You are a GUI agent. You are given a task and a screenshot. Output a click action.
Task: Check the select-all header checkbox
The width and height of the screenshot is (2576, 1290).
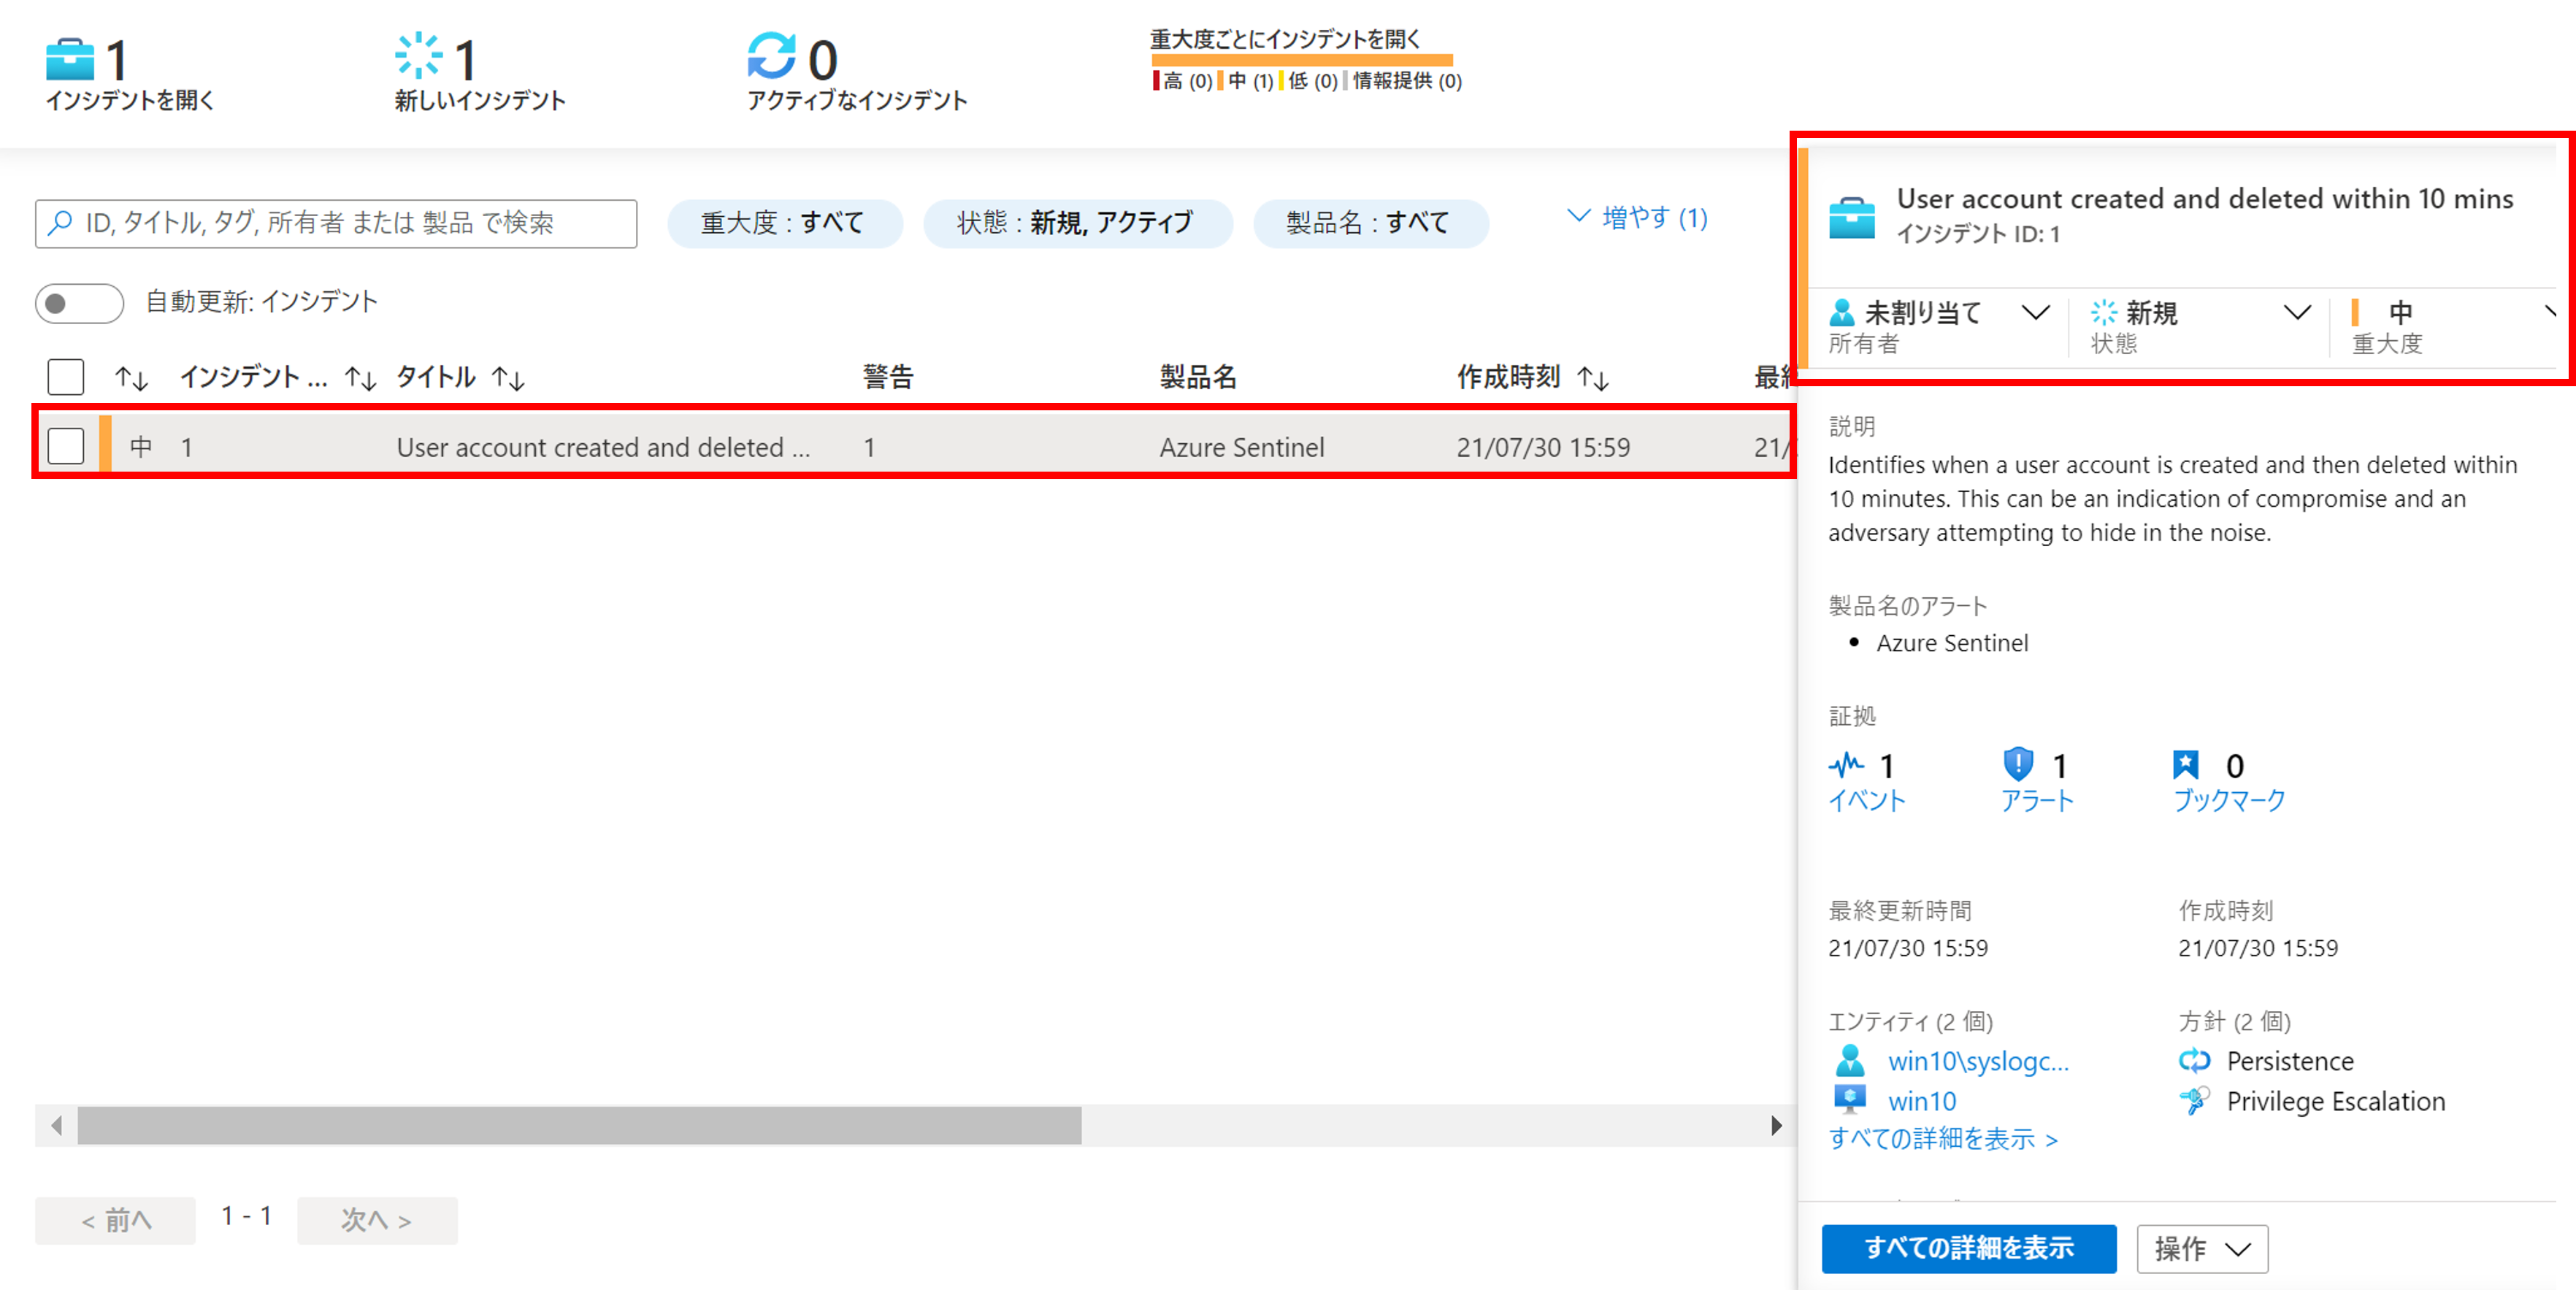point(66,377)
